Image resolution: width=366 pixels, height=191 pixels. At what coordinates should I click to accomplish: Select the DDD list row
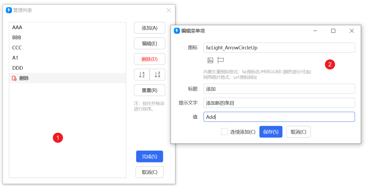(x=68, y=68)
